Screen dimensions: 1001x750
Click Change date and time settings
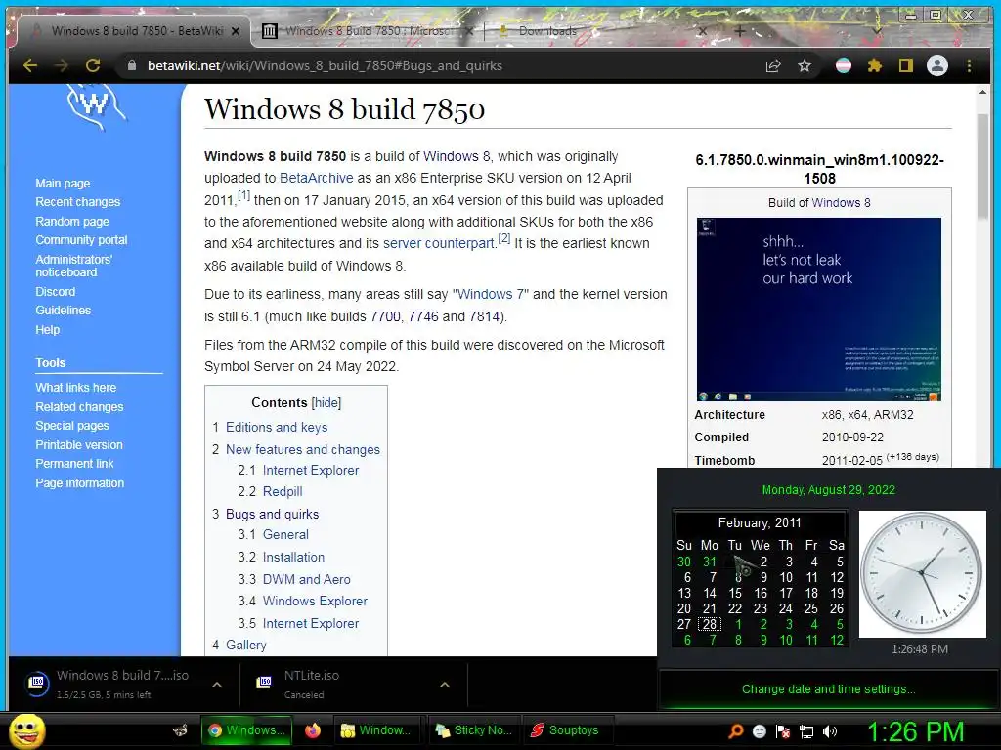coord(828,688)
